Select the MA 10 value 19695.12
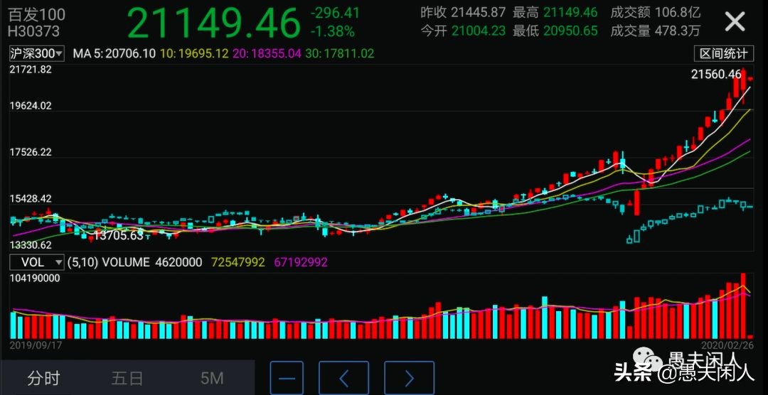 click(204, 53)
